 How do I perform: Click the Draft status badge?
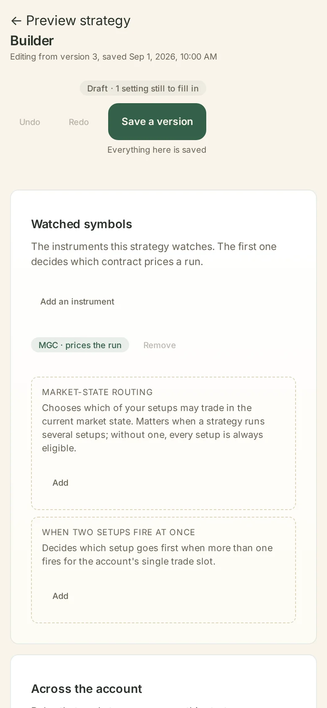[x=143, y=88]
